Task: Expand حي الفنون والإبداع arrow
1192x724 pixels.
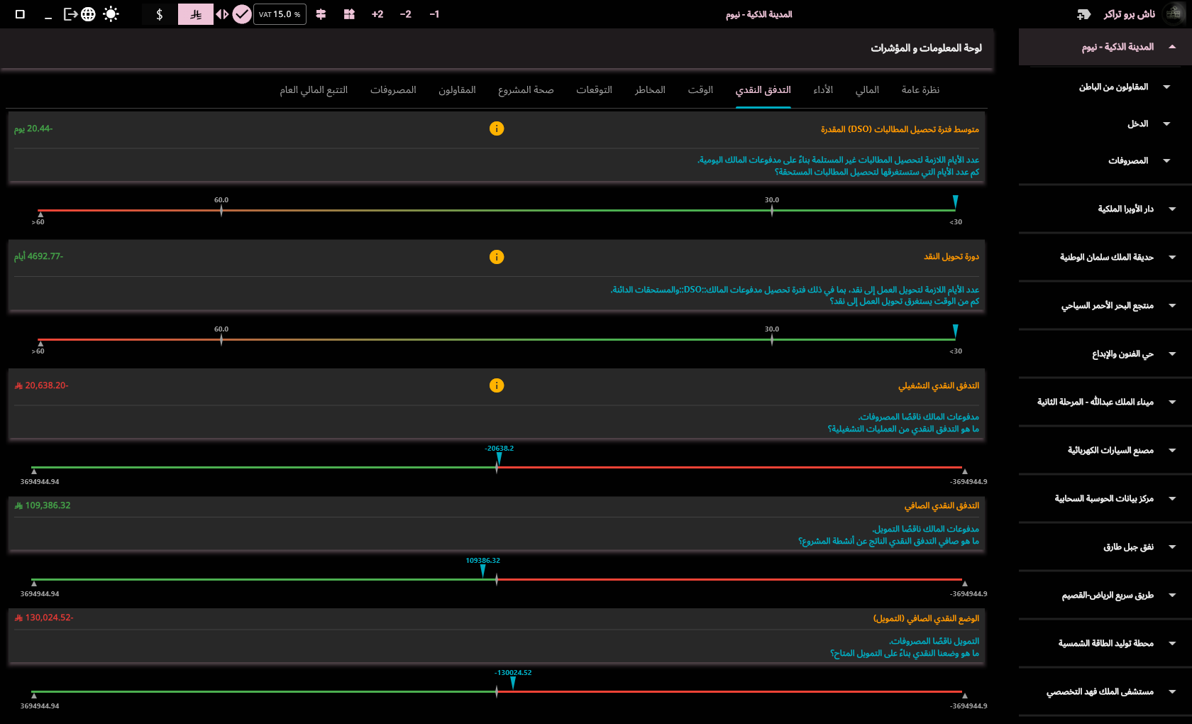Action: [x=1172, y=353]
